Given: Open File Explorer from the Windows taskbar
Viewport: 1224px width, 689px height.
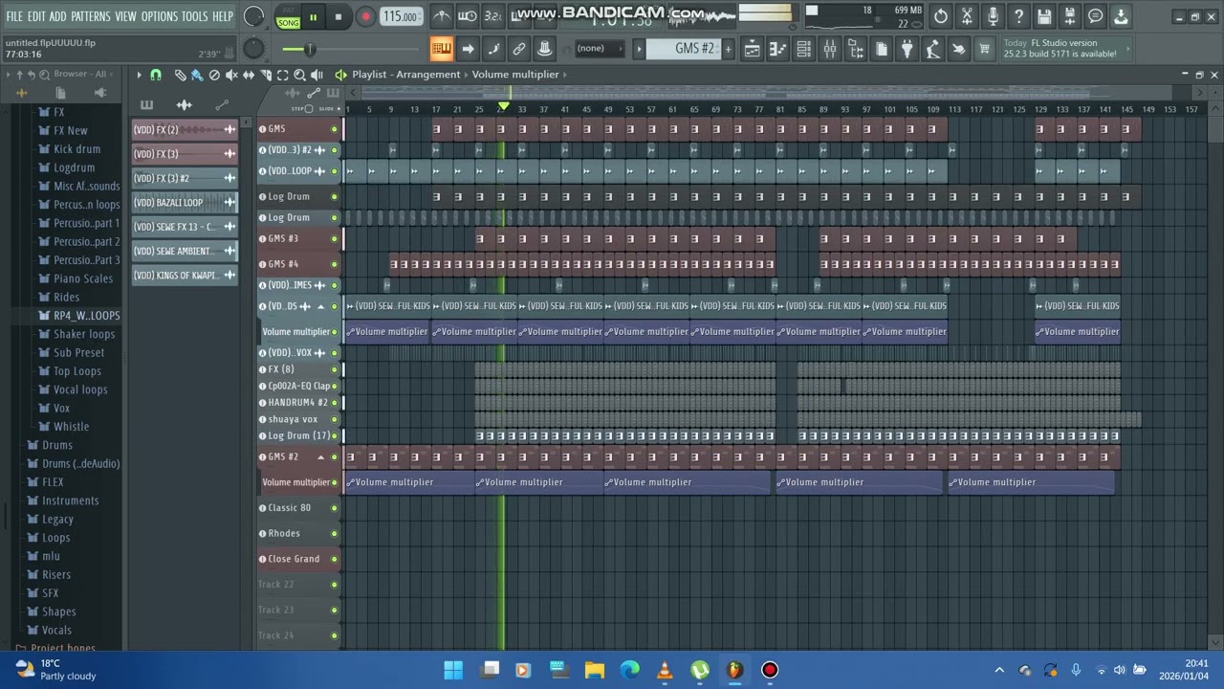Looking at the screenshot, I should point(594,670).
